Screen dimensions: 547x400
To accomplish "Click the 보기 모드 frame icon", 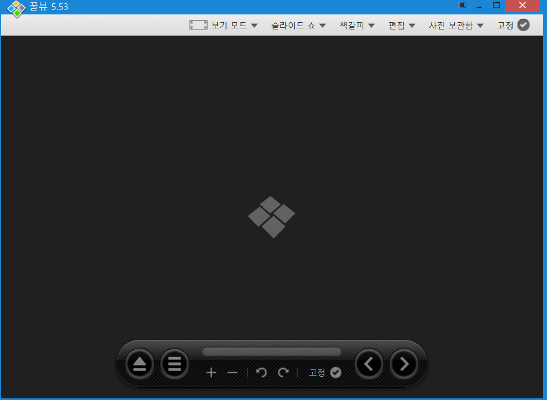I will [198, 25].
